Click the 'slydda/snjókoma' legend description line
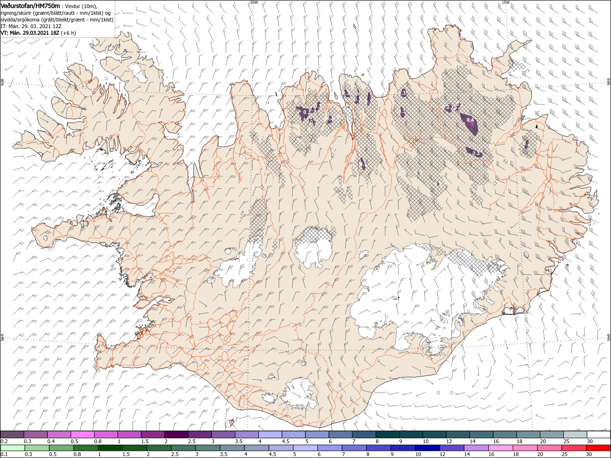This screenshot has width=611, height=458. point(57,20)
